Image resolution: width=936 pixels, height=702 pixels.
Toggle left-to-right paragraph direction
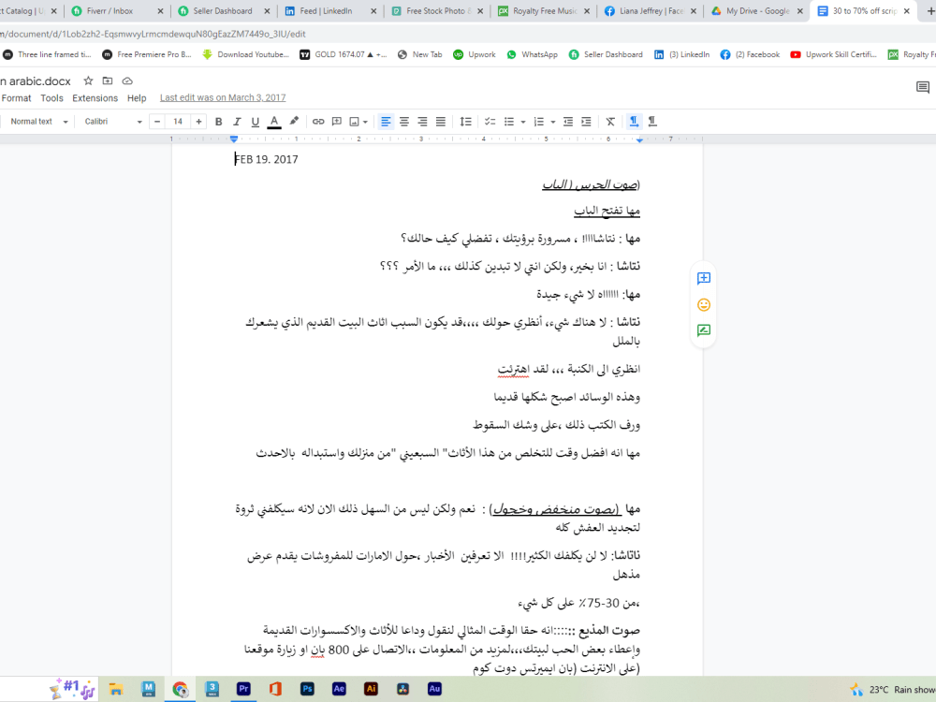point(634,122)
